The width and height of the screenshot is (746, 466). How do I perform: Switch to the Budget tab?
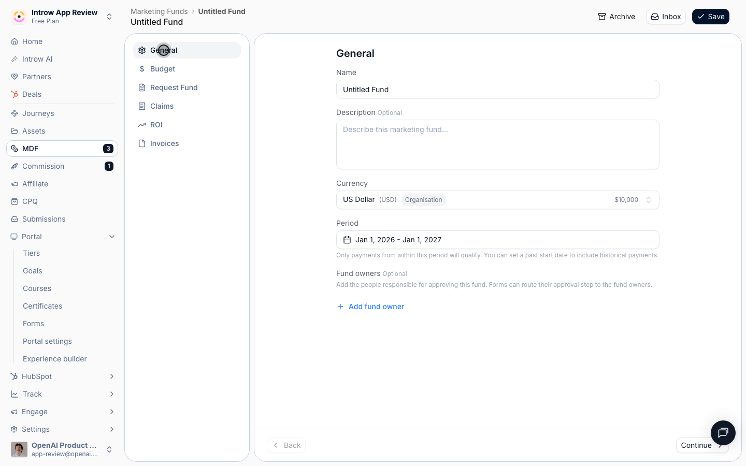coord(187,69)
